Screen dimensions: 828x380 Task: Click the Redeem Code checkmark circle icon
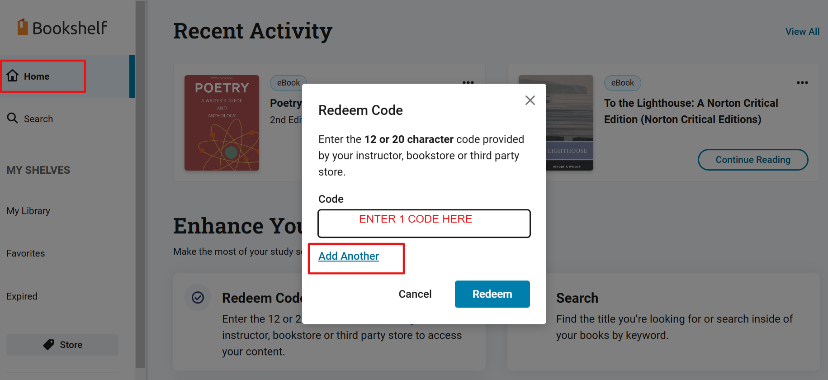coord(198,297)
